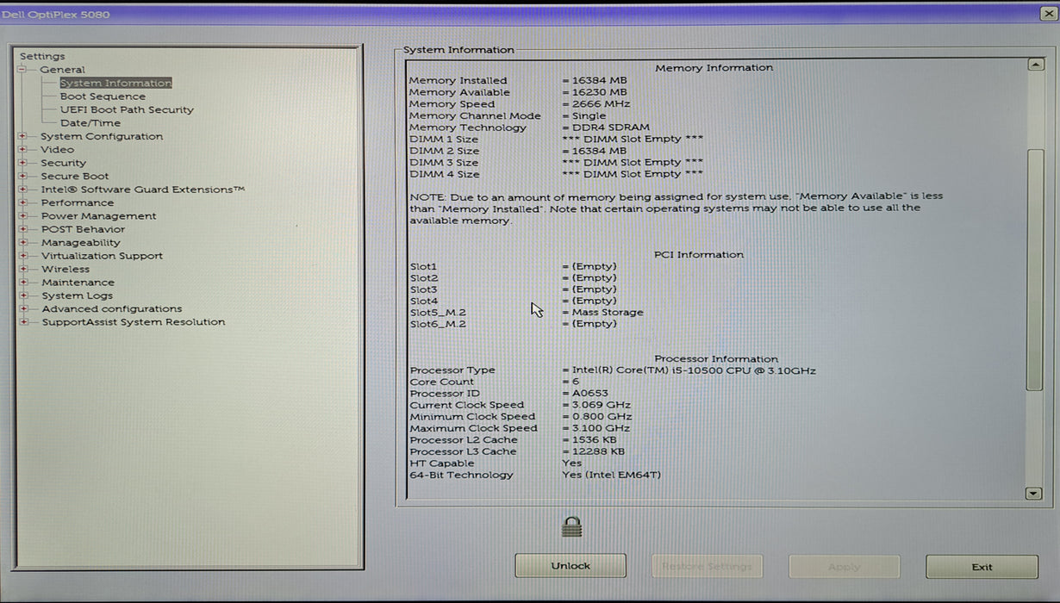
Task: Select the System Logs tree item
Action: (x=77, y=295)
